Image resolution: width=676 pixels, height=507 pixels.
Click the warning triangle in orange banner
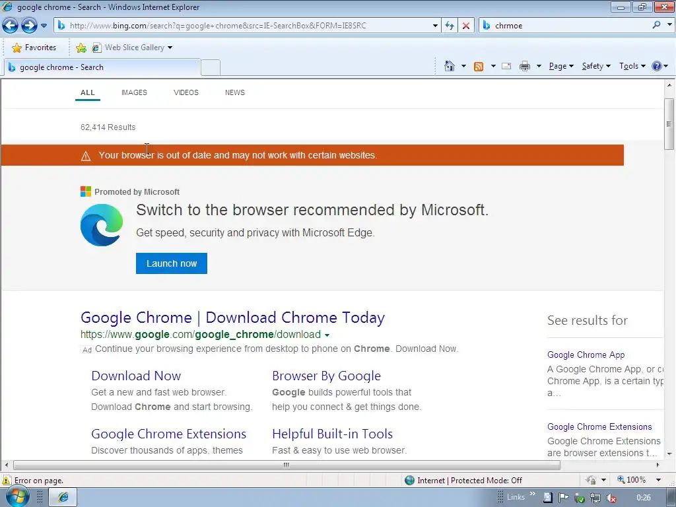[x=86, y=156]
